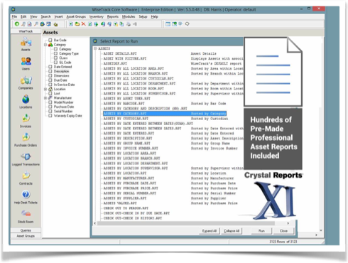
Task: Click the speech bubble toolbar icon
Action: pos(187,24)
